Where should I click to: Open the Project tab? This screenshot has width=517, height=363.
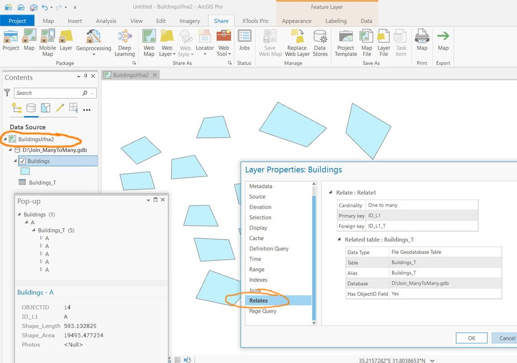pyautogui.click(x=17, y=21)
